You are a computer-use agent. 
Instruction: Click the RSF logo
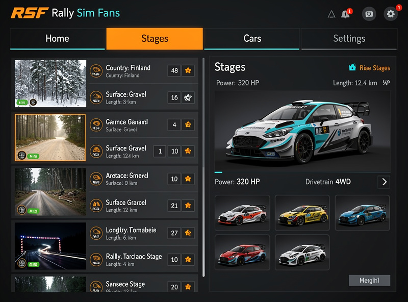coord(30,13)
